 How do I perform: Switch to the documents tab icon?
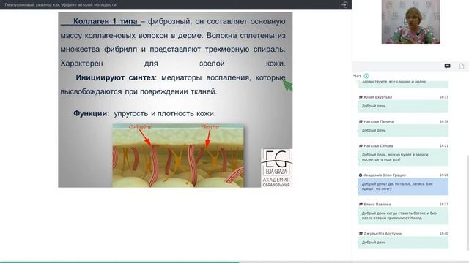[x=462, y=66]
